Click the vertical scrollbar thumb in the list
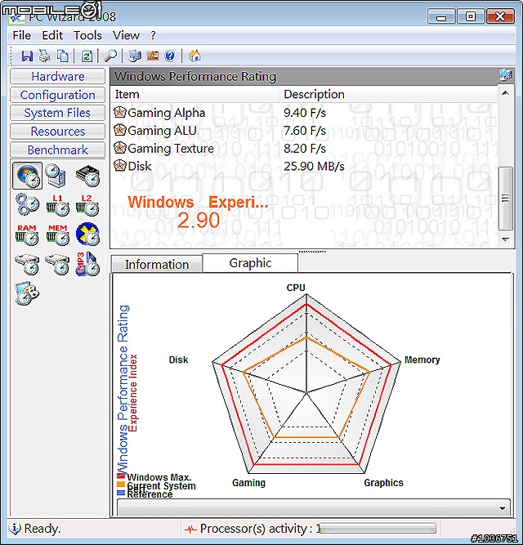The image size is (523, 545). click(506, 199)
